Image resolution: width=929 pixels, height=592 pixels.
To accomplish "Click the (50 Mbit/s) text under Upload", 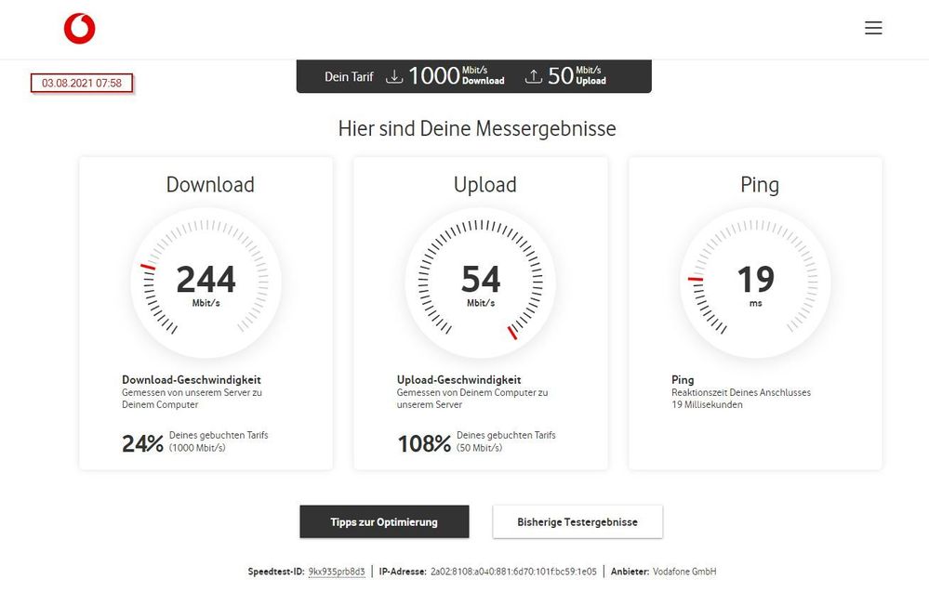I will pos(479,448).
